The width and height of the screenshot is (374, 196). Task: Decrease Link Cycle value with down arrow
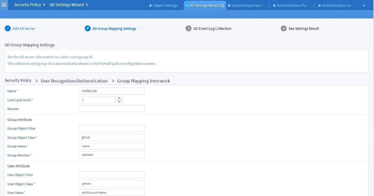(x=119, y=102)
